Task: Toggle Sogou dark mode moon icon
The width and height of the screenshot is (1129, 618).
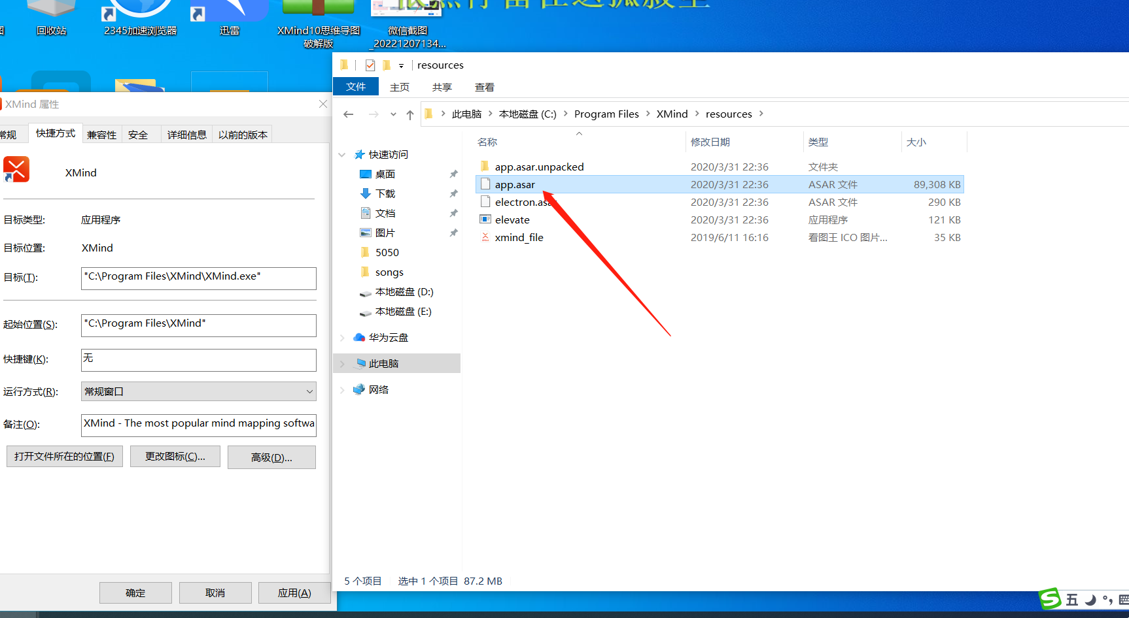Action: point(1090,600)
